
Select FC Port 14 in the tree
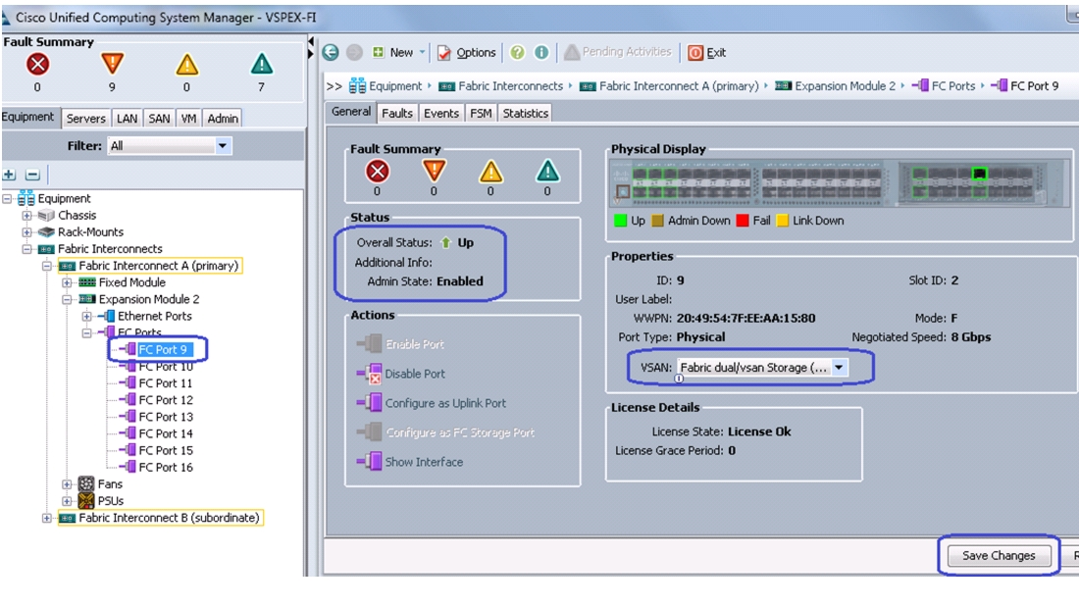click(165, 433)
